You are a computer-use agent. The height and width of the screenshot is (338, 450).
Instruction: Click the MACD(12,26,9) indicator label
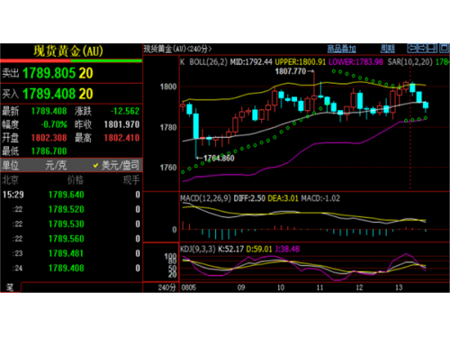205,198
